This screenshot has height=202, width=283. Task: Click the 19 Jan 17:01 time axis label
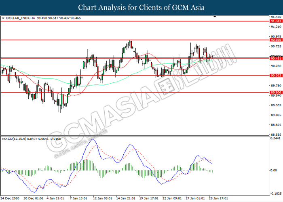click(x=149, y=198)
